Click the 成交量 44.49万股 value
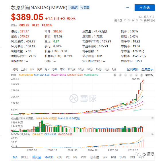The image size is (159, 161). tap(101, 31)
